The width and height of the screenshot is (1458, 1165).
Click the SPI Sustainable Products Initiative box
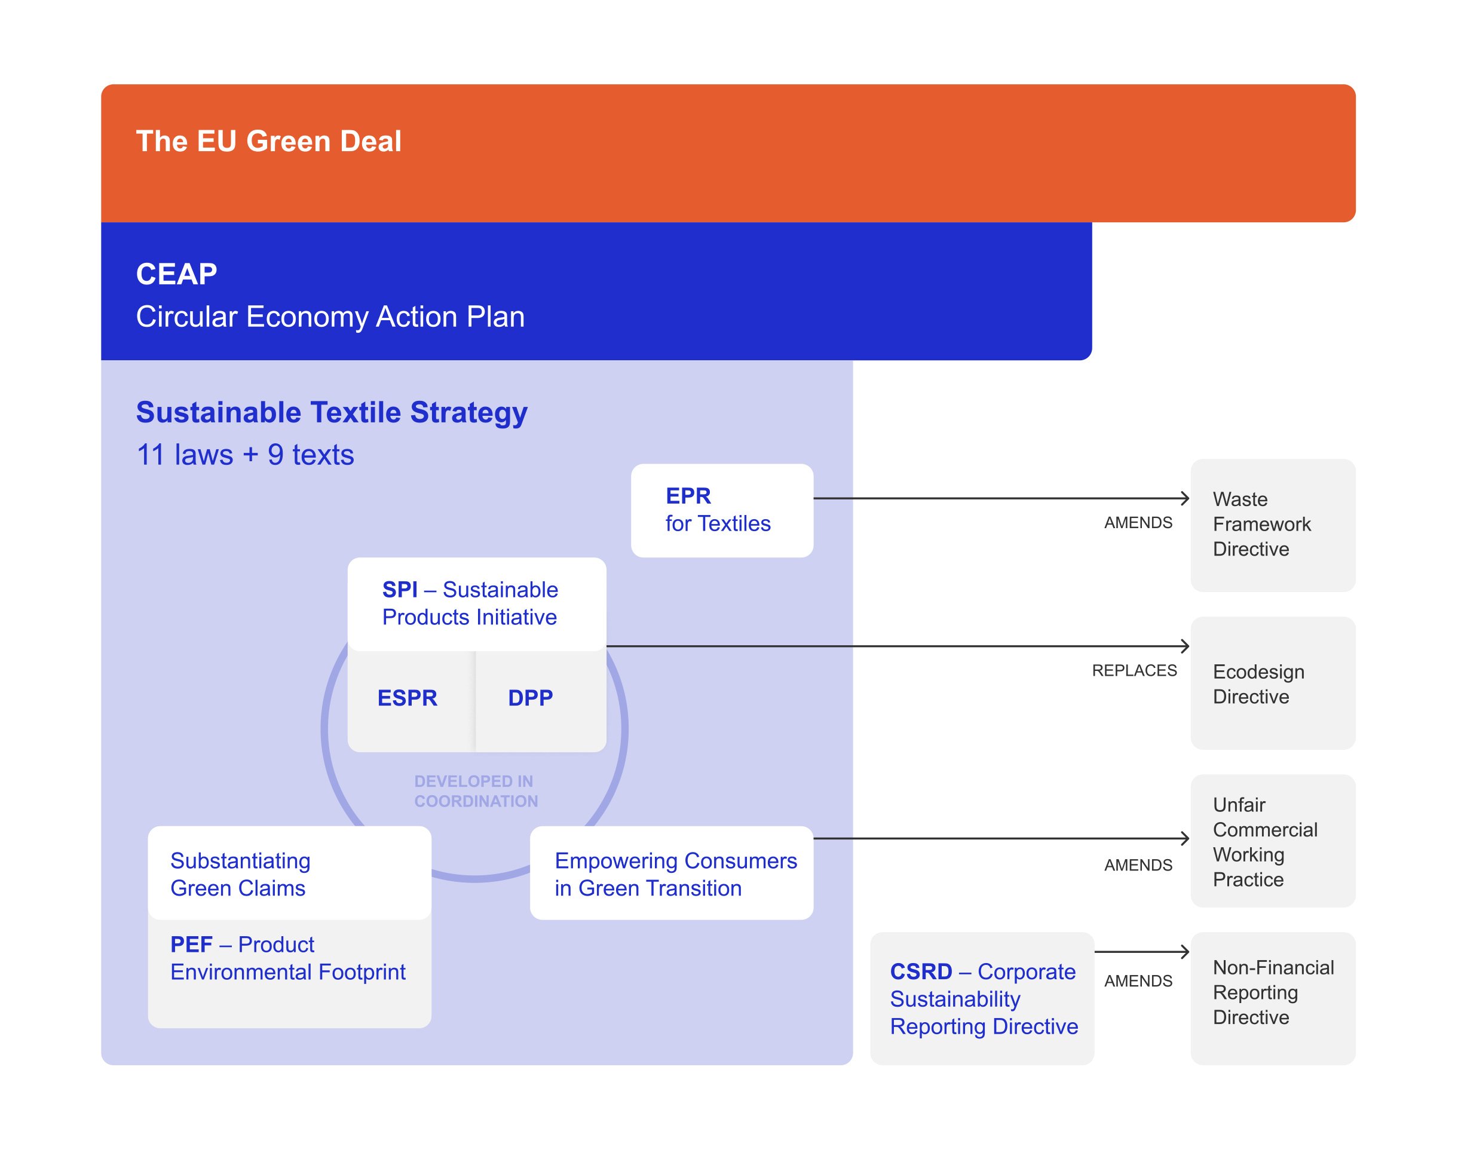(x=477, y=604)
